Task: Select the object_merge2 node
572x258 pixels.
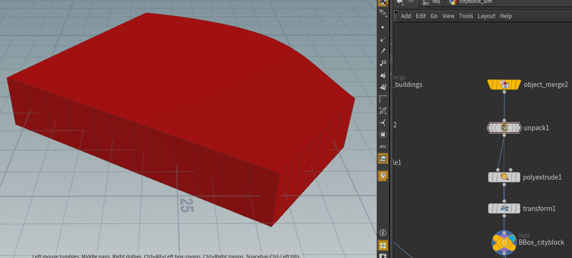Action: (x=504, y=85)
